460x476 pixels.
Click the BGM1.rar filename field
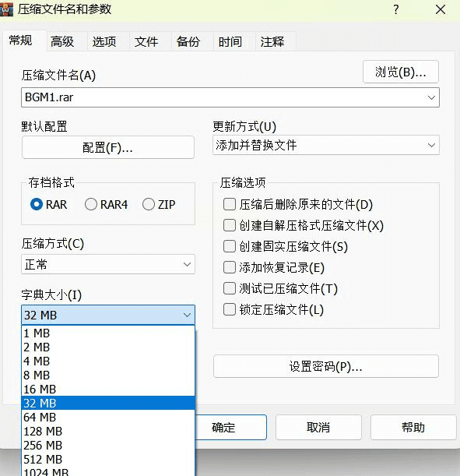click(x=223, y=97)
